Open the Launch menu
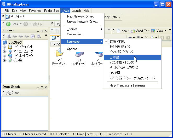 point(76,11)
